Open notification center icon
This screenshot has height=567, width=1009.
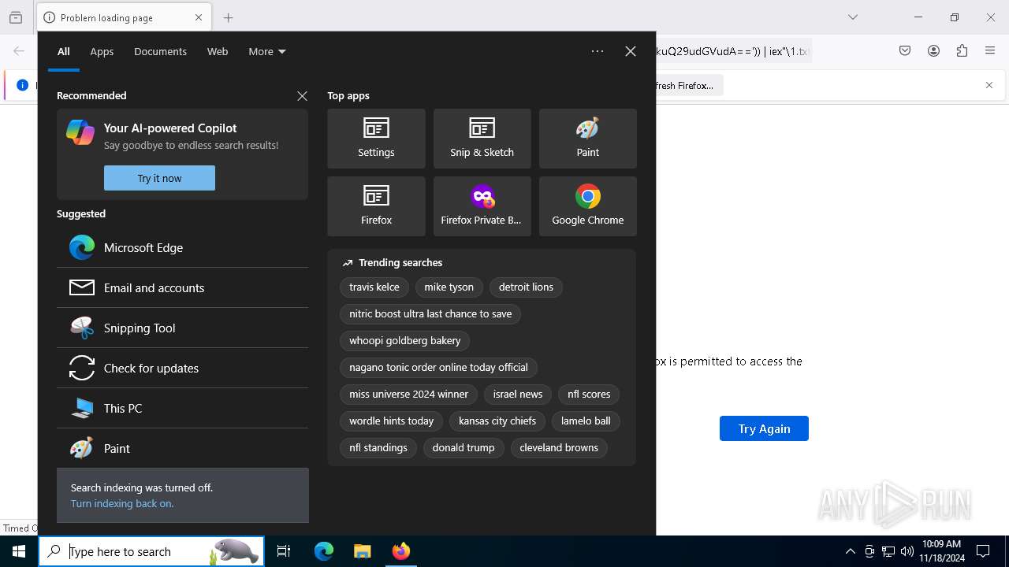click(983, 551)
